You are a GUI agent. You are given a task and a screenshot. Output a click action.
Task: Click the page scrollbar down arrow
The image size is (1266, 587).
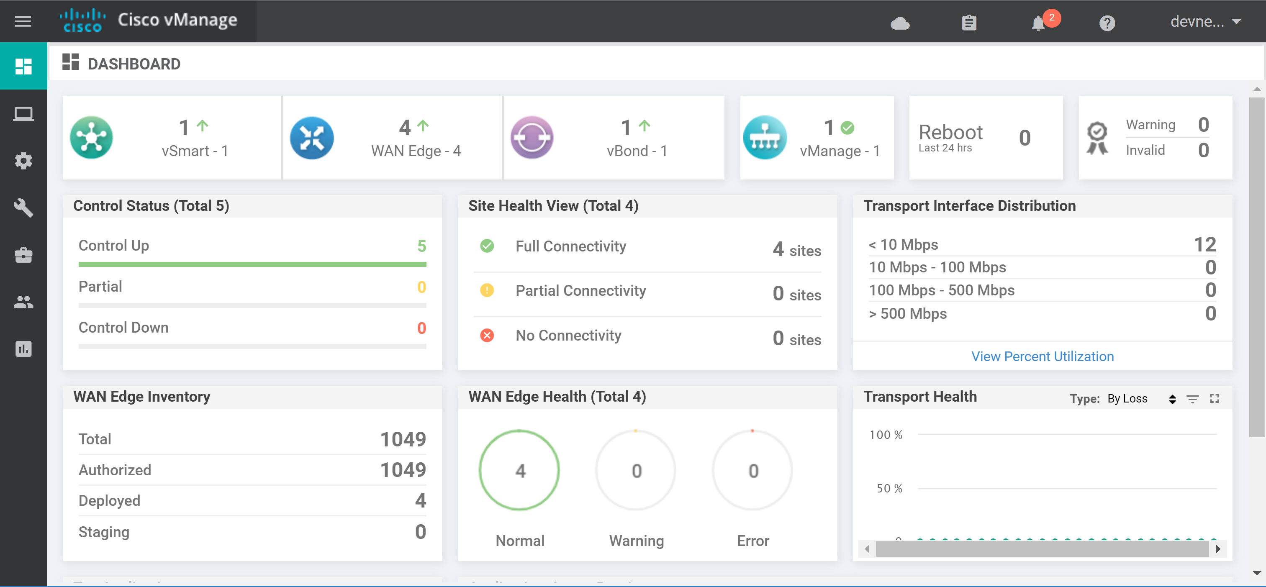coord(1257,573)
